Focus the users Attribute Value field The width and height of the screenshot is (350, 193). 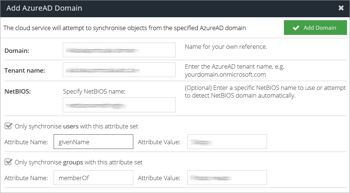(x=227, y=142)
